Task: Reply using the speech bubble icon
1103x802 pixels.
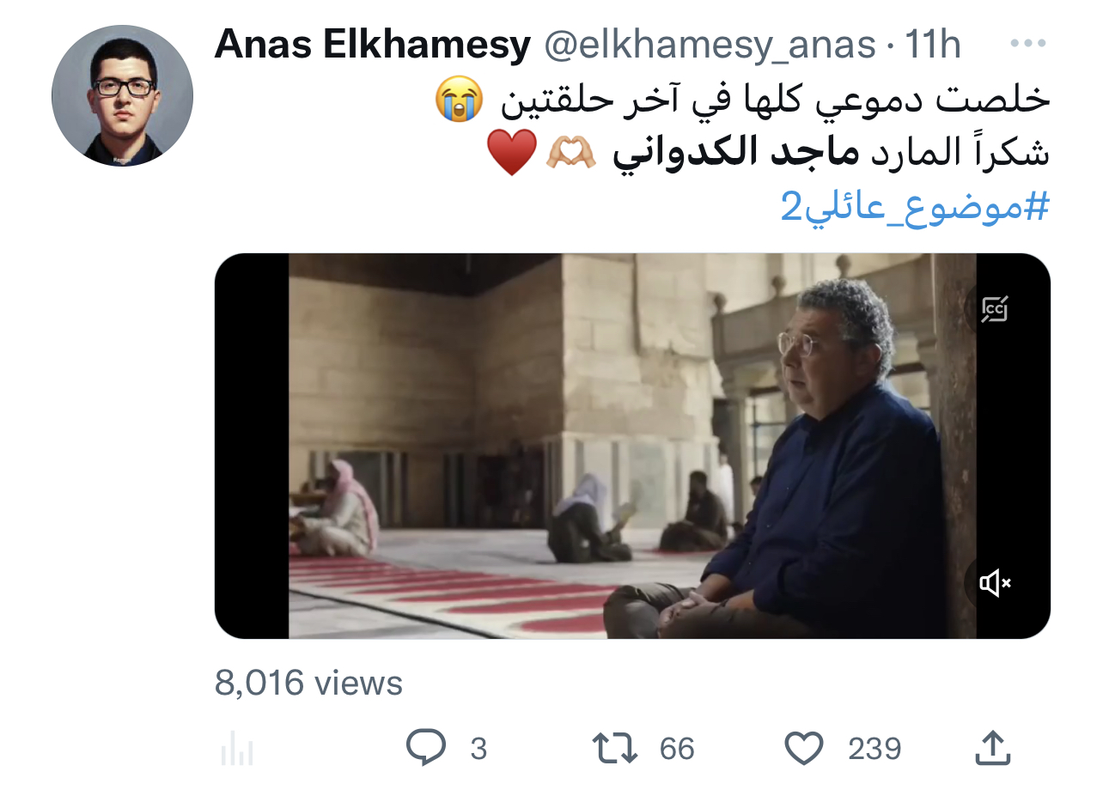Action: tap(426, 748)
